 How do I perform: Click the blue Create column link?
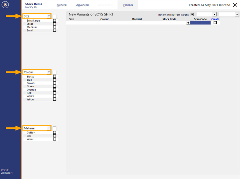pyautogui.click(x=215, y=19)
